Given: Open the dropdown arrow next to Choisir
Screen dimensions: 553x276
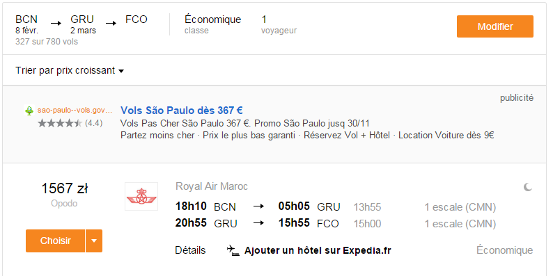Looking at the screenshot, I should (x=94, y=241).
